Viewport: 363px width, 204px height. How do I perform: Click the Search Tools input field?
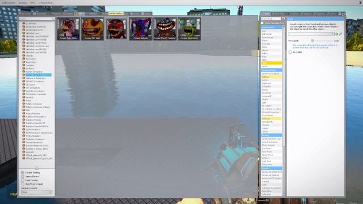point(271,19)
